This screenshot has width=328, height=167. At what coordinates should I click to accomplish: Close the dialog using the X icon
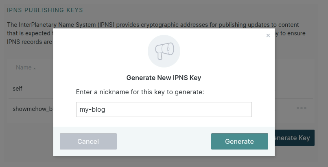(x=268, y=36)
